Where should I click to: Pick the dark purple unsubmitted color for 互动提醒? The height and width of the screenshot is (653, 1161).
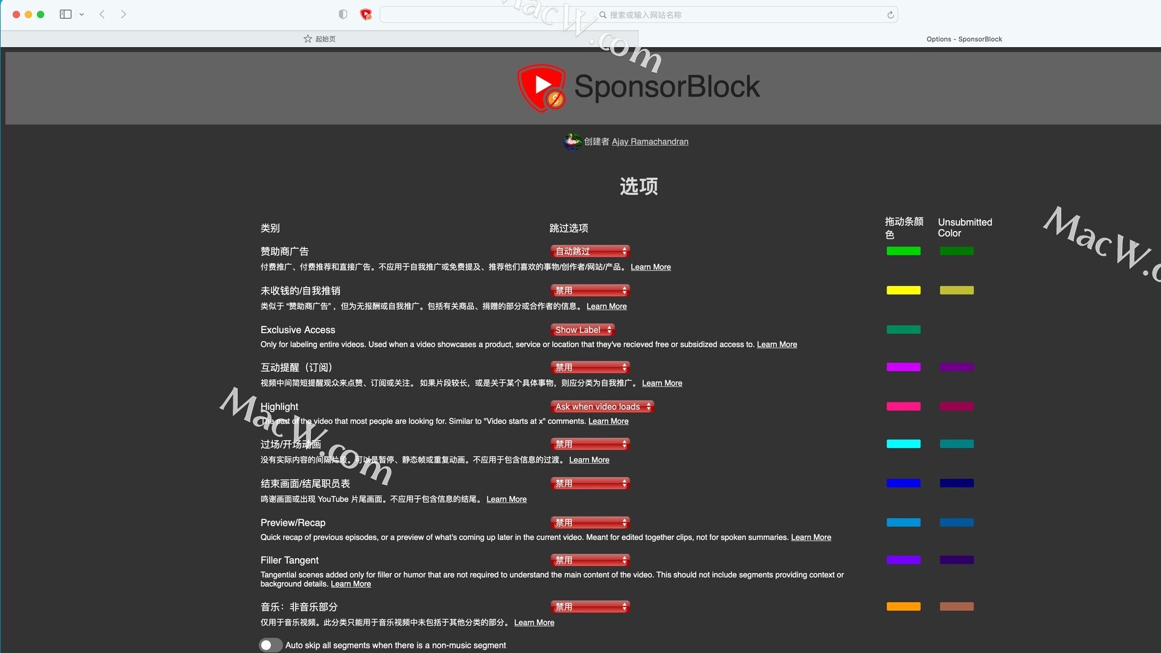point(957,367)
